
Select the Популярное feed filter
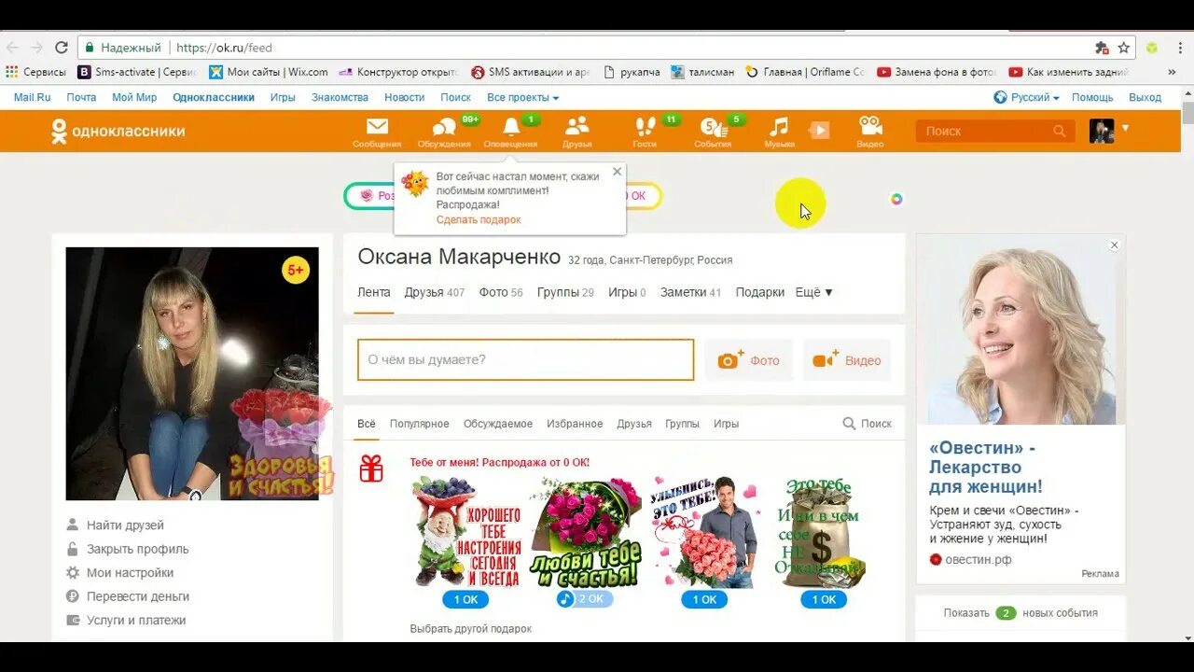[420, 424]
